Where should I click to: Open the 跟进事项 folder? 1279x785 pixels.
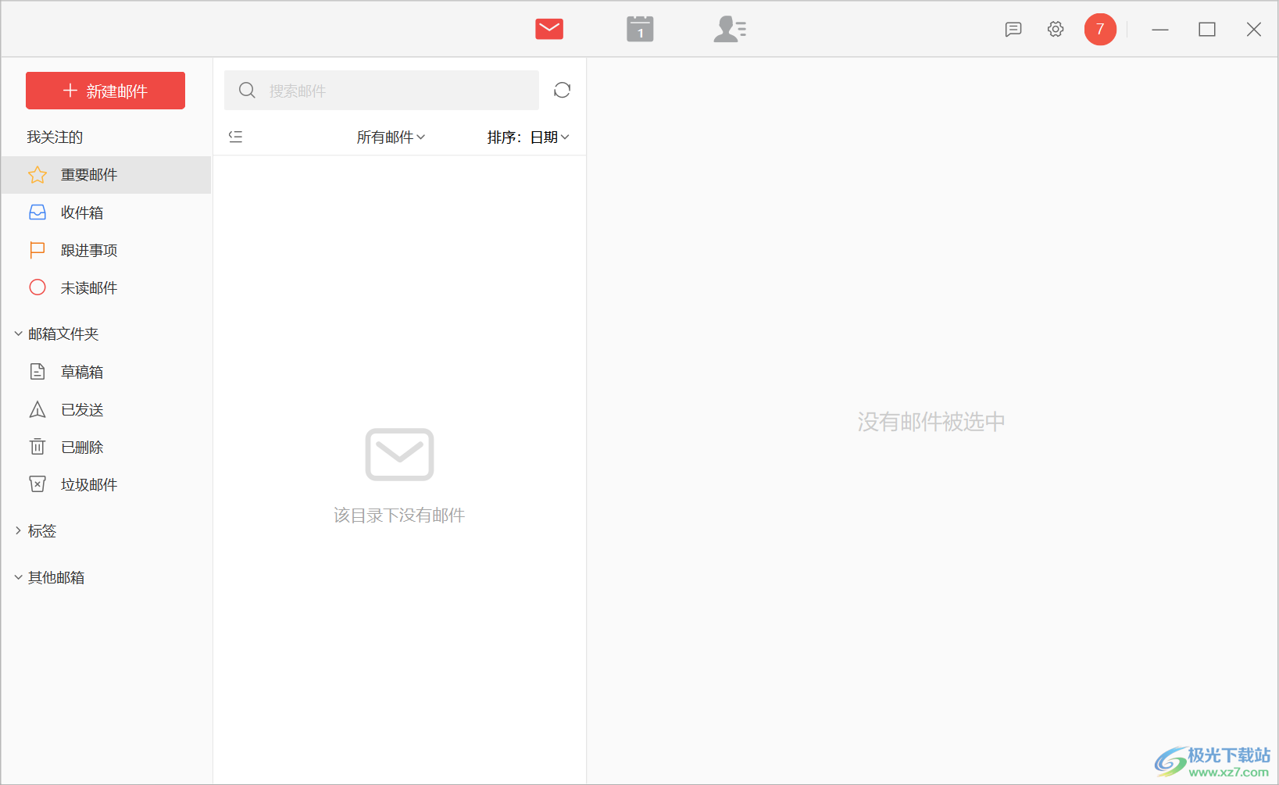click(x=106, y=250)
